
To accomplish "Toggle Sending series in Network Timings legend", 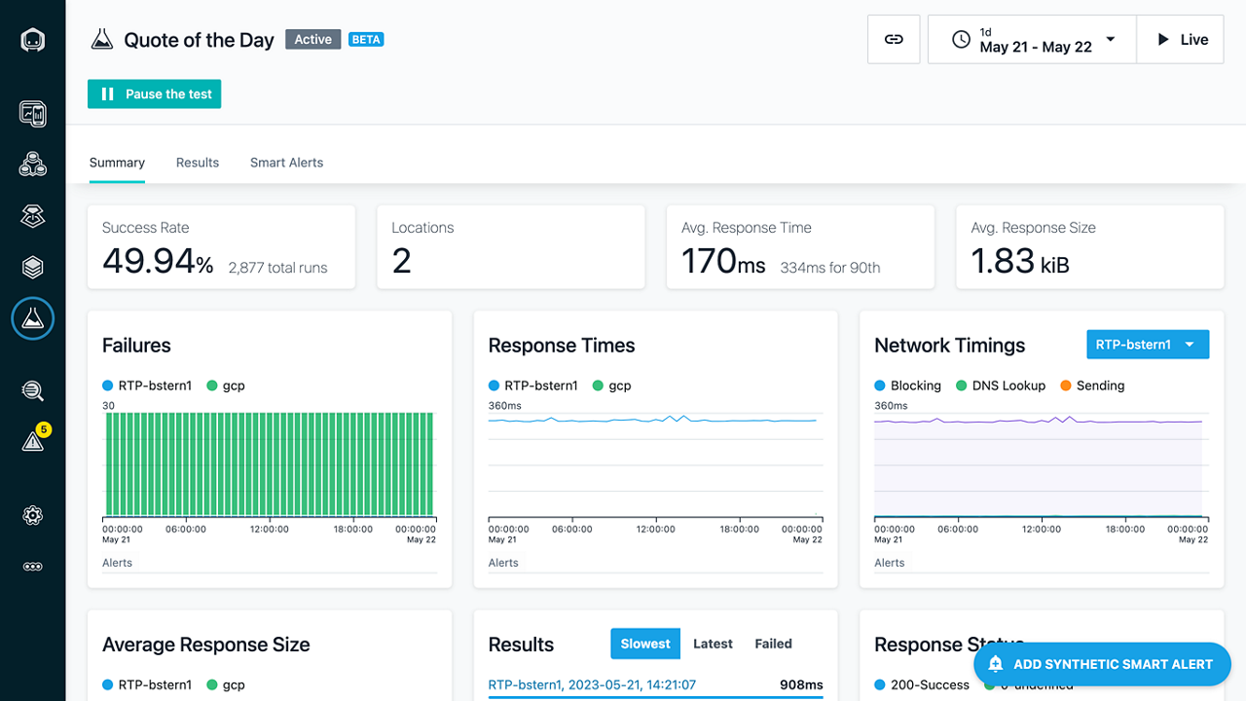I will pos(1092,386).
